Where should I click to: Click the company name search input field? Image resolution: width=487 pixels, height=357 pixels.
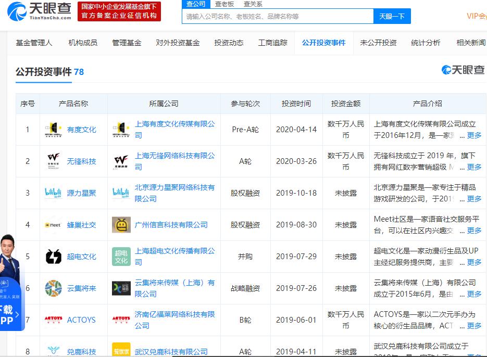278,16
